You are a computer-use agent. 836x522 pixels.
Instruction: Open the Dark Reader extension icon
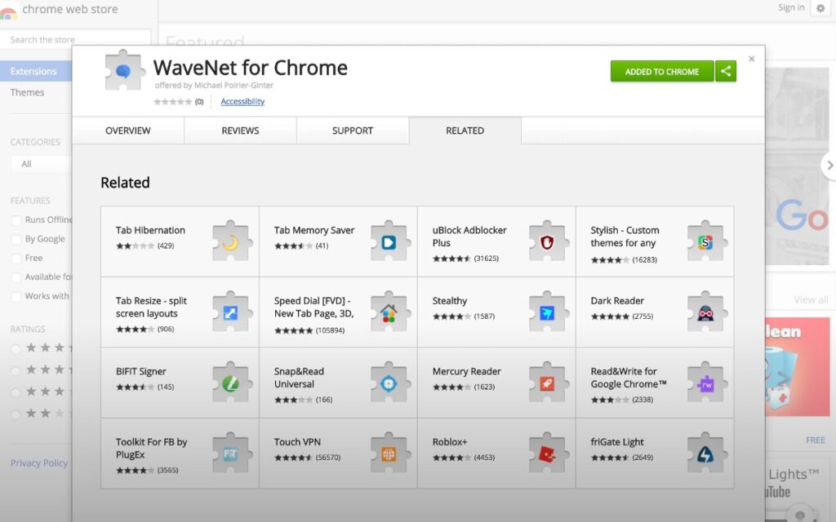(x=705, y=312)
